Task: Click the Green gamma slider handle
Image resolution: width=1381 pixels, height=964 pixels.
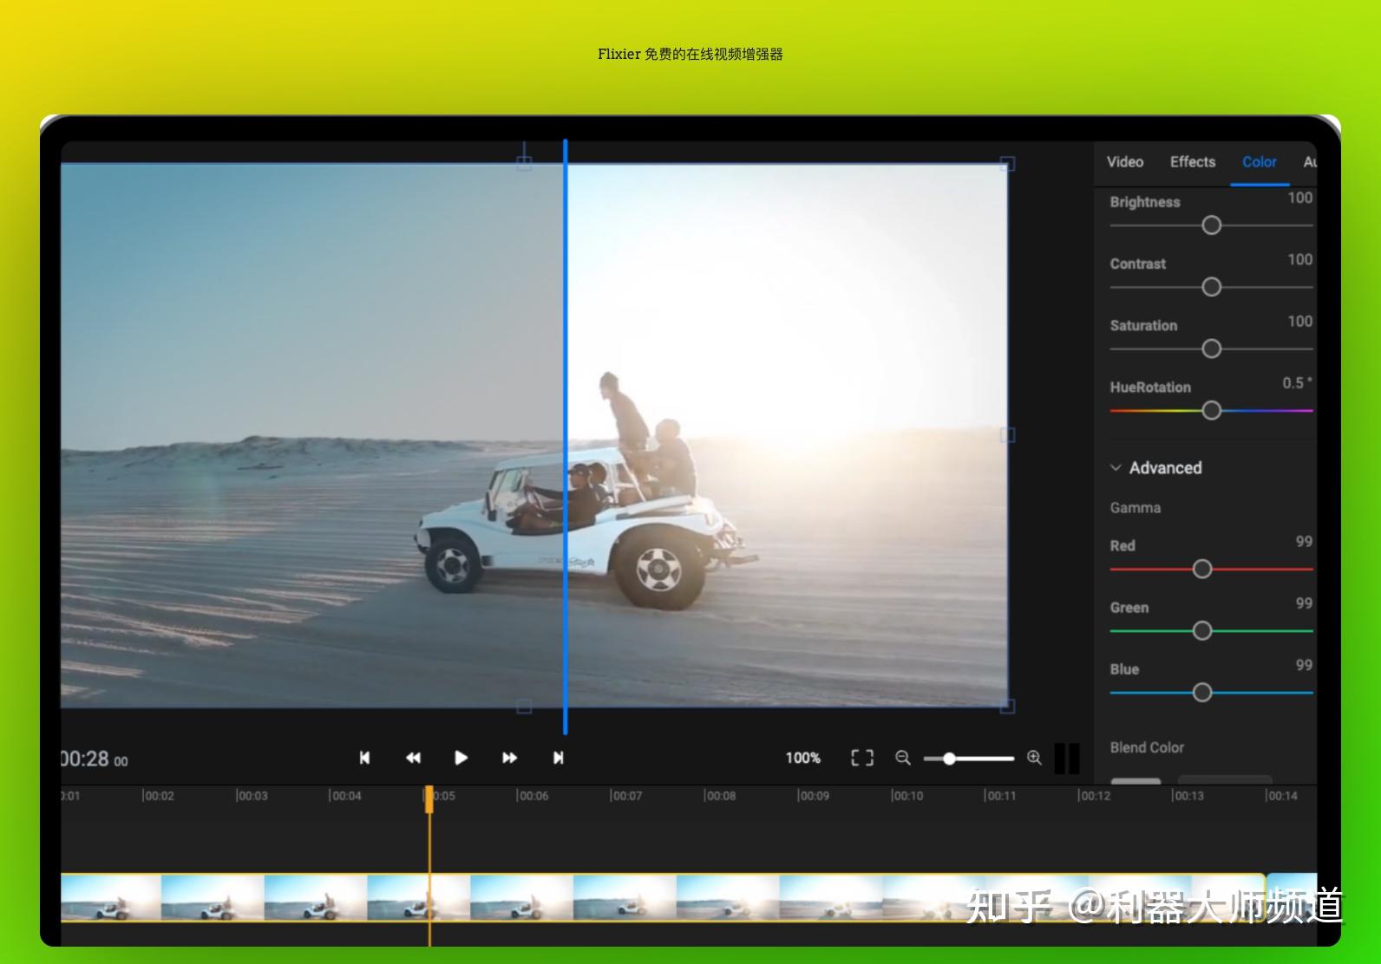Action: [x=1202, y=630]
